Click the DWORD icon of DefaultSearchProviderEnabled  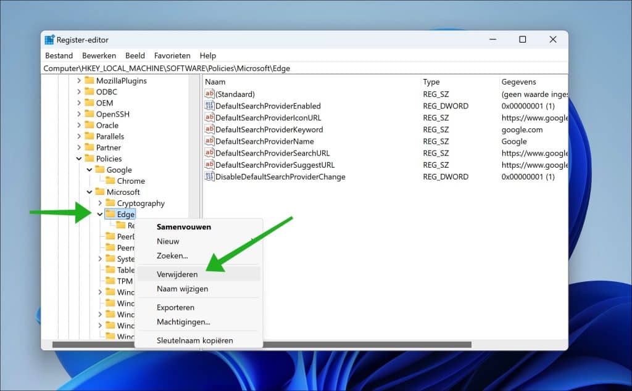tap(210, 105)
